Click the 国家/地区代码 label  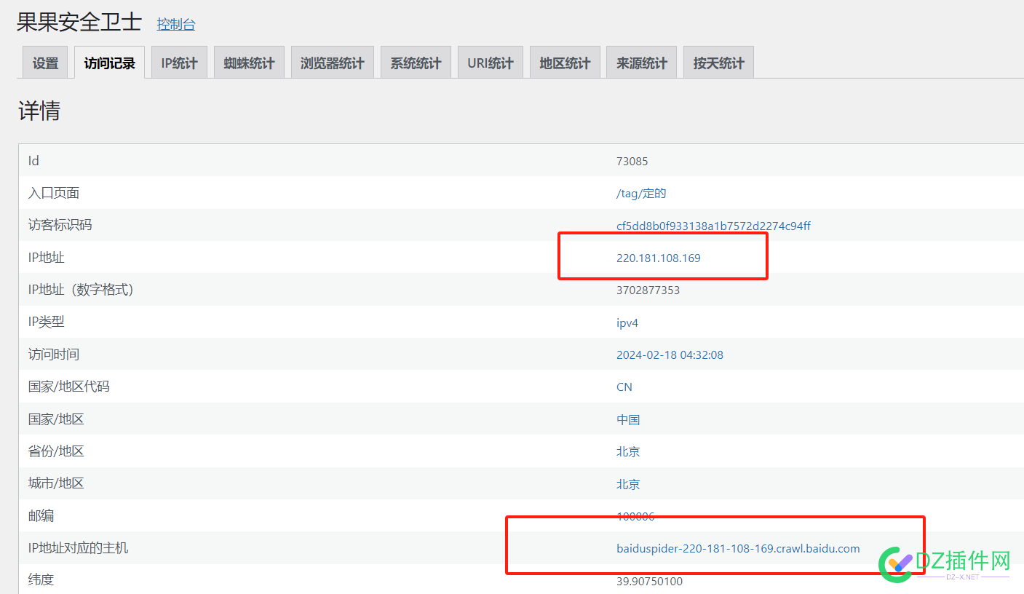click(x=69, y=387)
